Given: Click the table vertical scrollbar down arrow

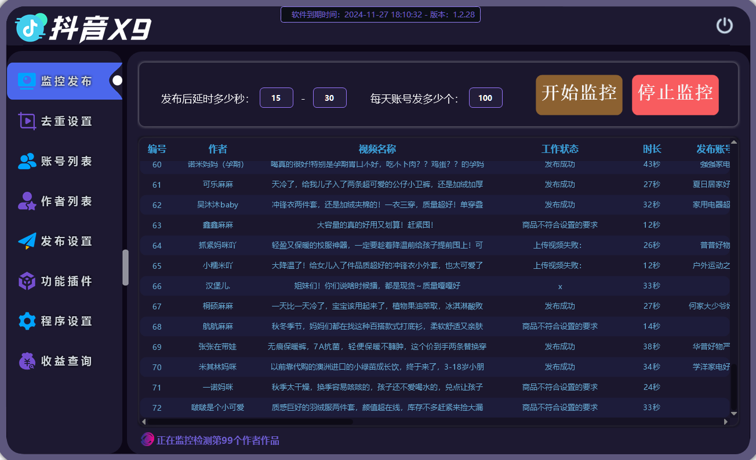Looking at the screenshot, I should pyautogui.click(x=733, y=413).
